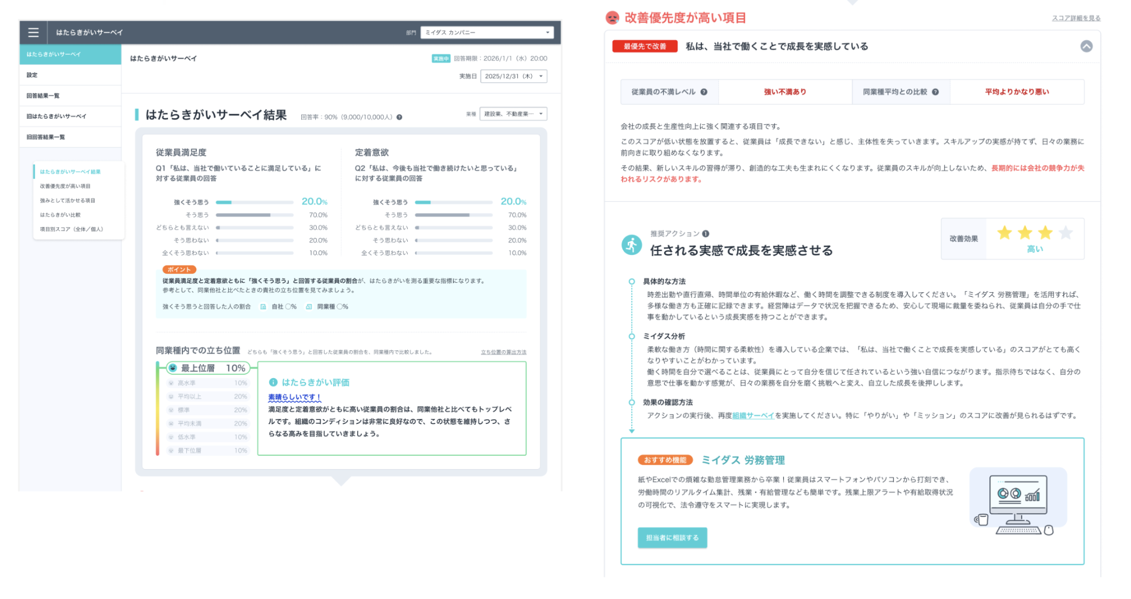Open the スコア詳細を見る link
Image resolution: width=1131 pixels, height=599 pixels.
coord(1076,18)
